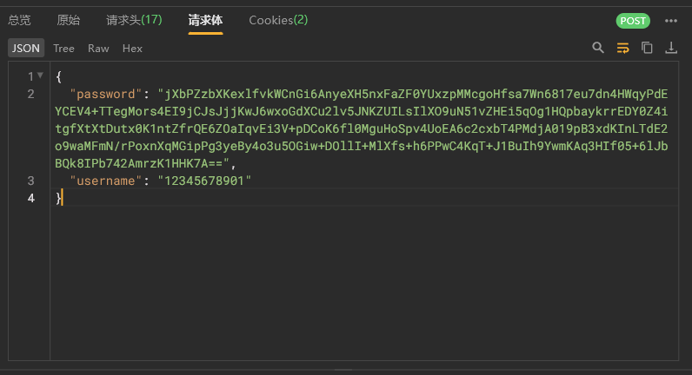Click the "username" key on line 3
Image resolution: width=692 pixels, height=375 pixels.
pos(105,181)
